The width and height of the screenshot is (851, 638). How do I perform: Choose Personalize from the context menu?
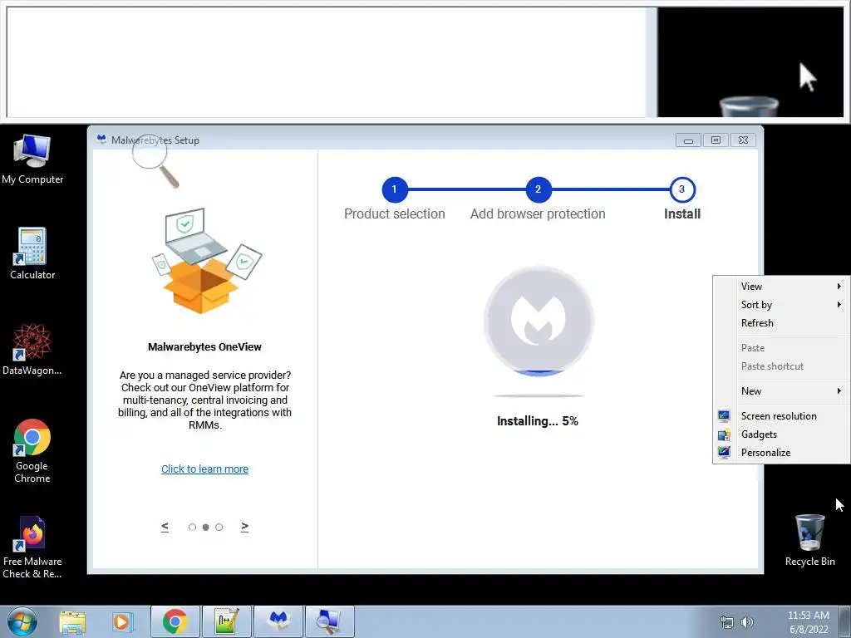click(781, 453)
